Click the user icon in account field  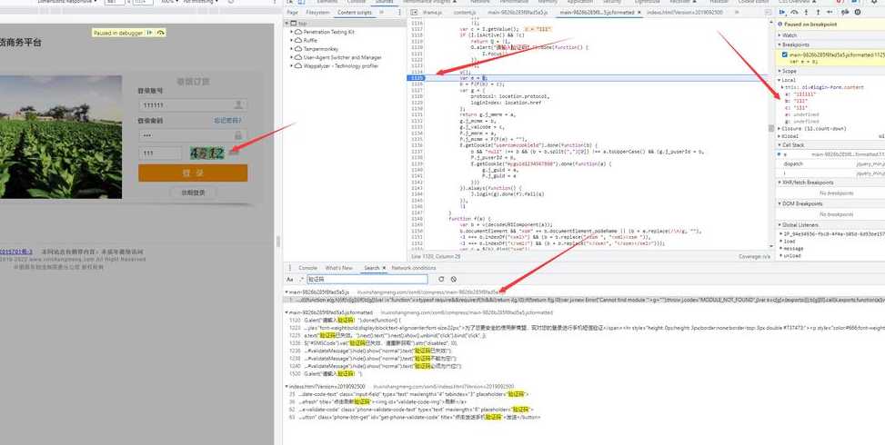[x=238, y=104]
